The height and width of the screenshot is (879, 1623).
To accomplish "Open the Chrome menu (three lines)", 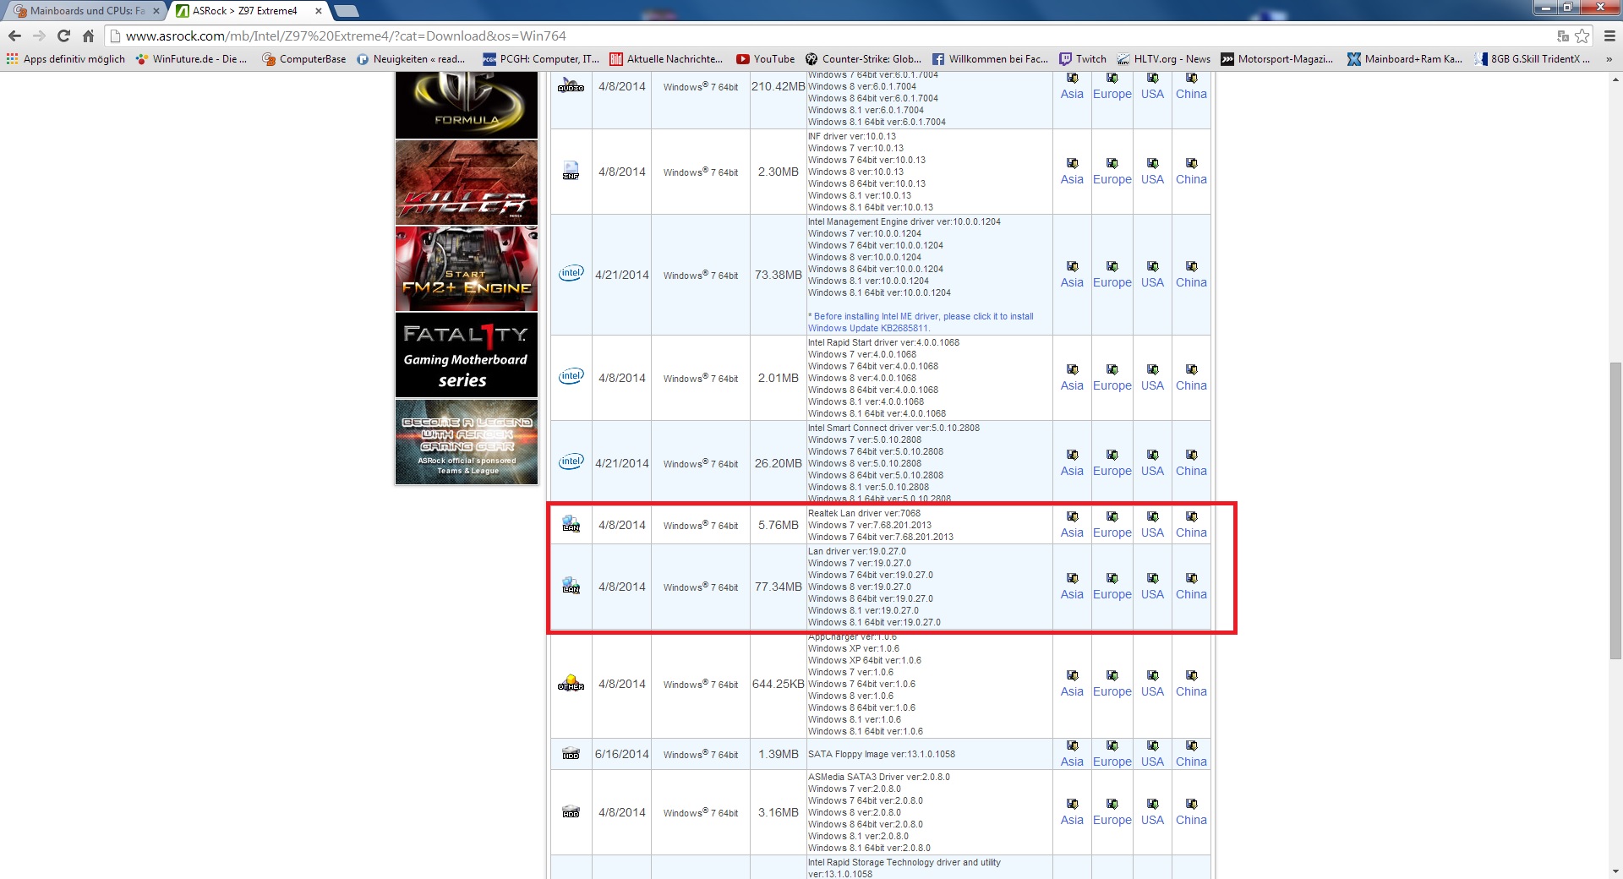I will pos(1609,35).
